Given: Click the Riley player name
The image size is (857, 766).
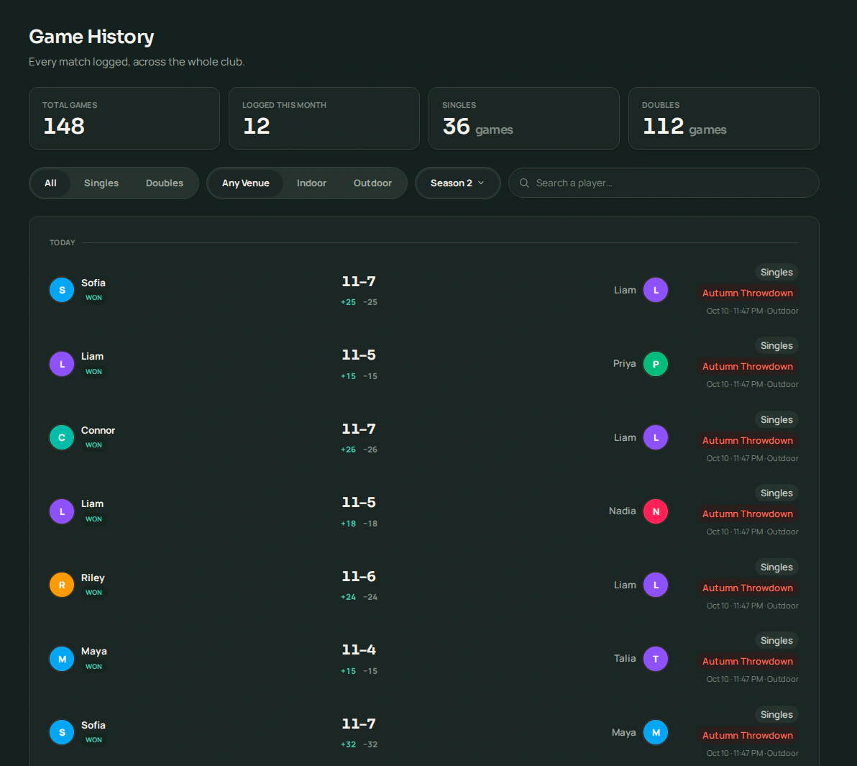Looking at the screenshot, I should click(x=92, y=578).
